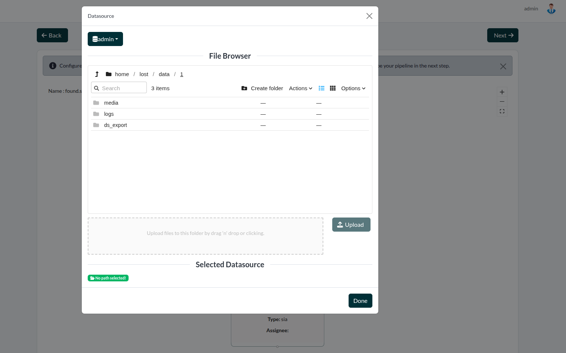Image resolution: width=566 pixels, height=353 pixels.
Task: Click the Create folder button
Action: 262,88
